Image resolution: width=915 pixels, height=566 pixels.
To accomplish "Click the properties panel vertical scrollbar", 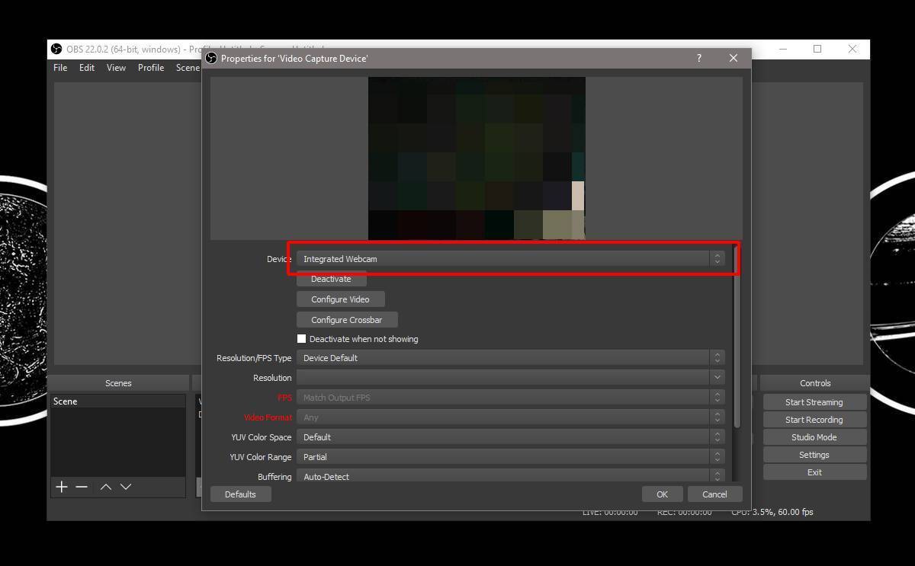I will coord(737,335).
